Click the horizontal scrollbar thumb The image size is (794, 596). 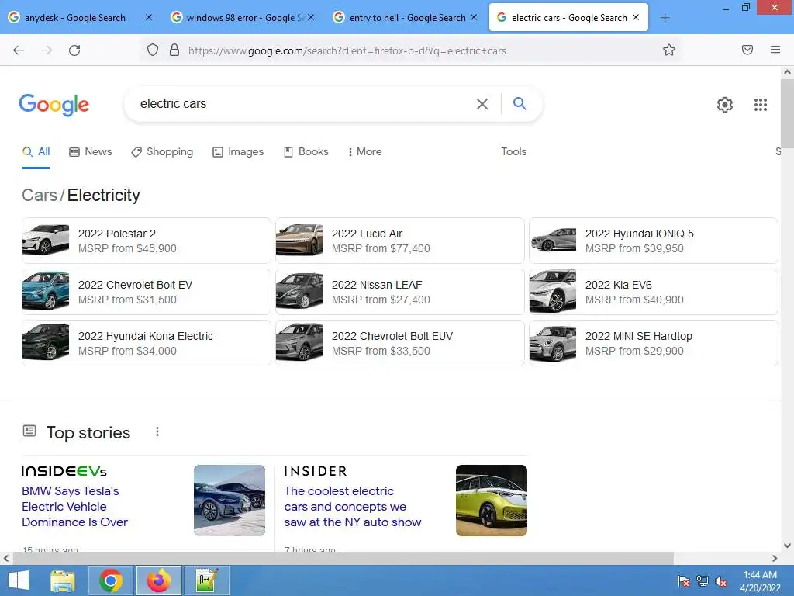[343, 559]
